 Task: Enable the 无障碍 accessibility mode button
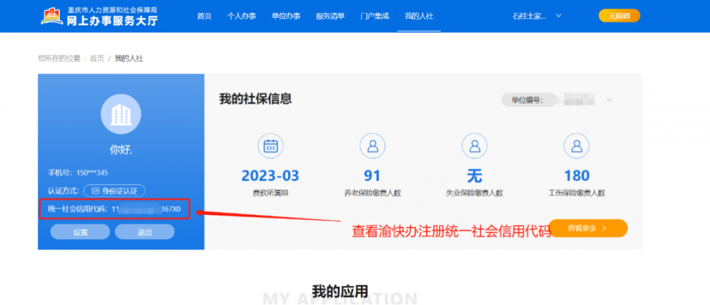point(619,16)
